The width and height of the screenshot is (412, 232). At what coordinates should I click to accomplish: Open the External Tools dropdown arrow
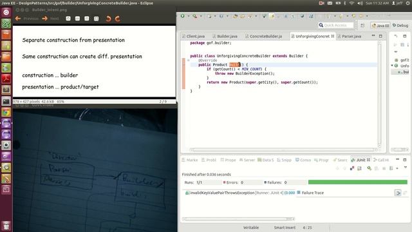[201, 16]
